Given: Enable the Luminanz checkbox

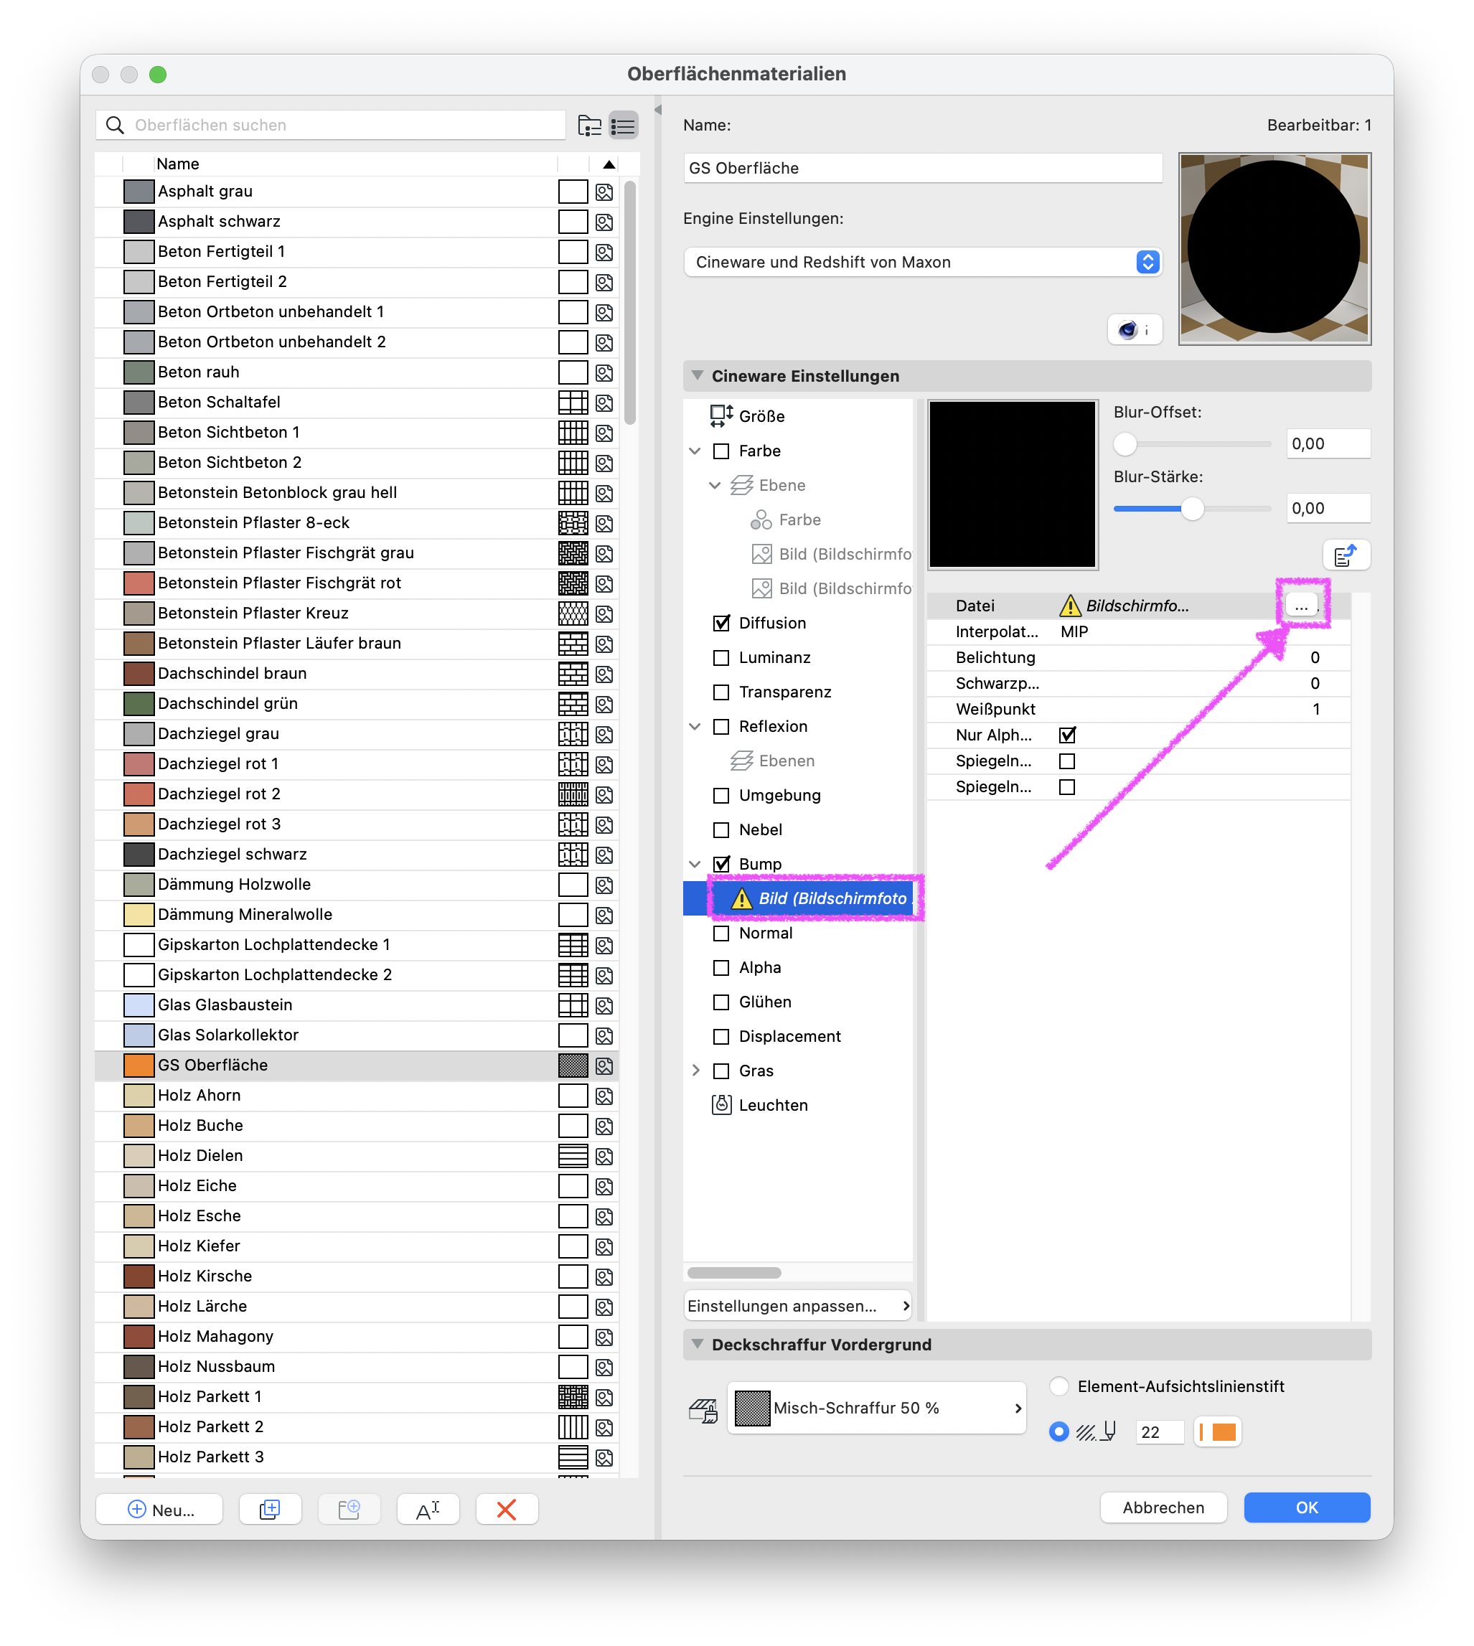Looking at the screenshot, I should pos(720,658).
